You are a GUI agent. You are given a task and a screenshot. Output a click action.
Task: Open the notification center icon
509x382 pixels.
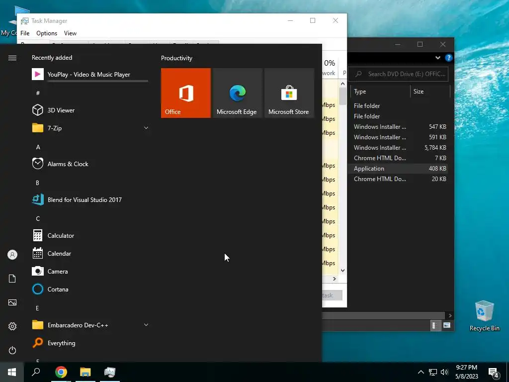(494, 373)
